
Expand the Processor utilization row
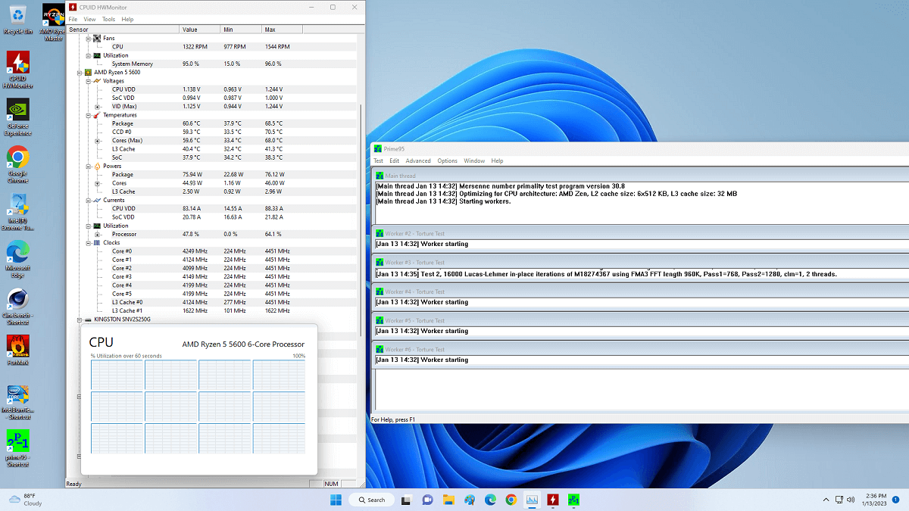[97, 234]
